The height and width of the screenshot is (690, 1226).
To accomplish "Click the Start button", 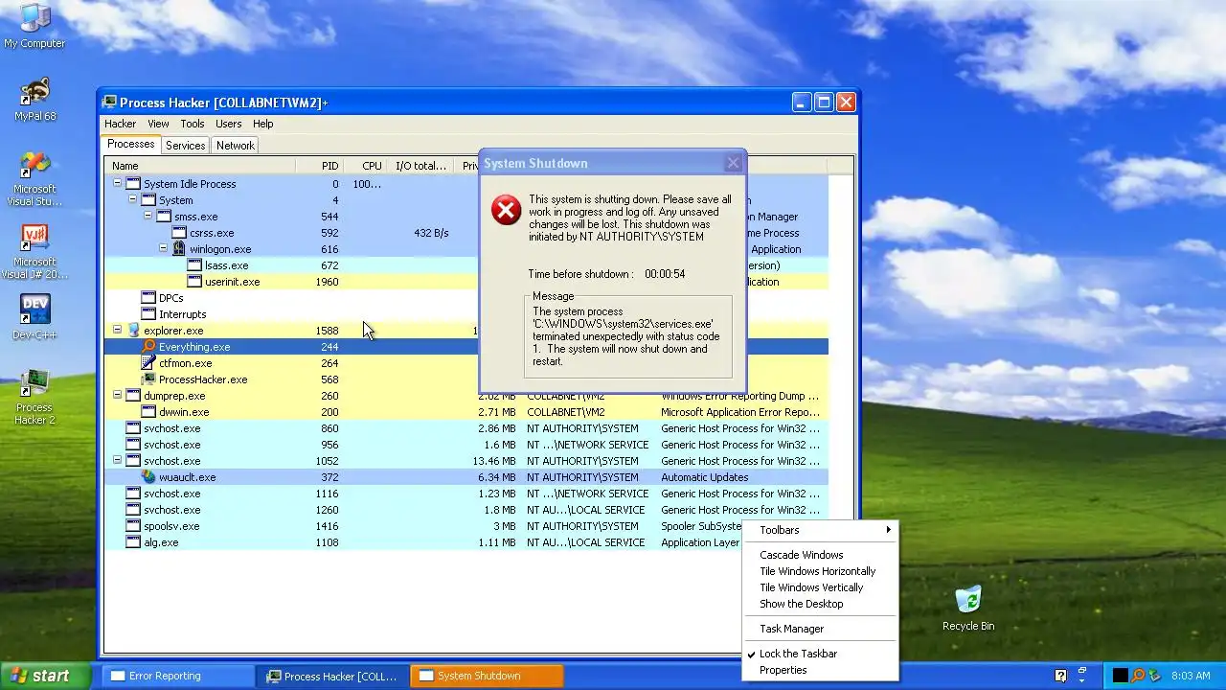I will click(x=45, y=676).
